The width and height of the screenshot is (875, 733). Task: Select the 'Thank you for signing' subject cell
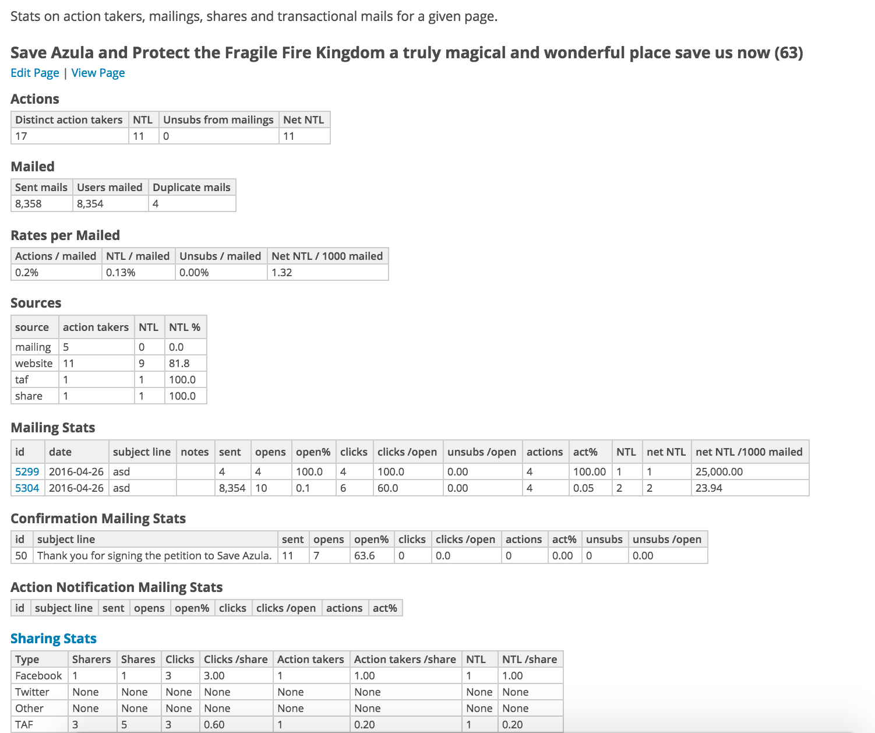coord(154,555)
